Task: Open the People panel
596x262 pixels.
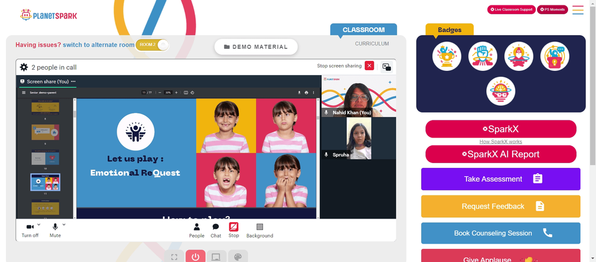Action: [197, 230]
